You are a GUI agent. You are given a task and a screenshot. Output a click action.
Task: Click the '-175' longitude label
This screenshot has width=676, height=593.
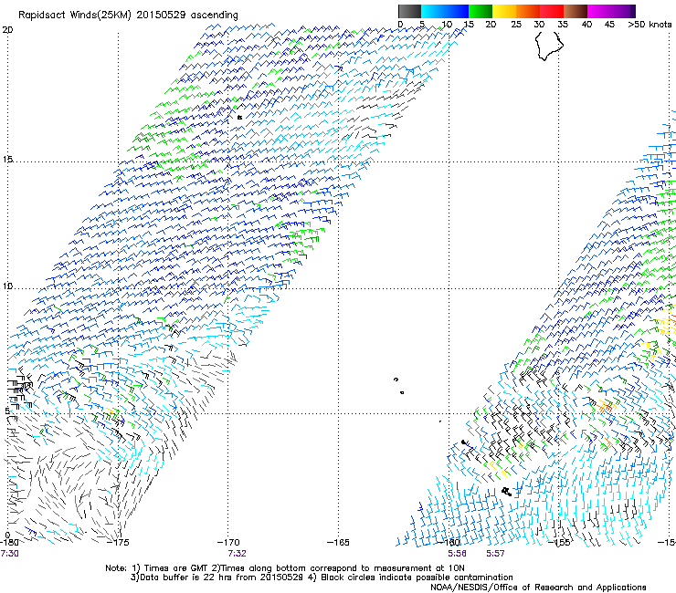tap(118, 543)
